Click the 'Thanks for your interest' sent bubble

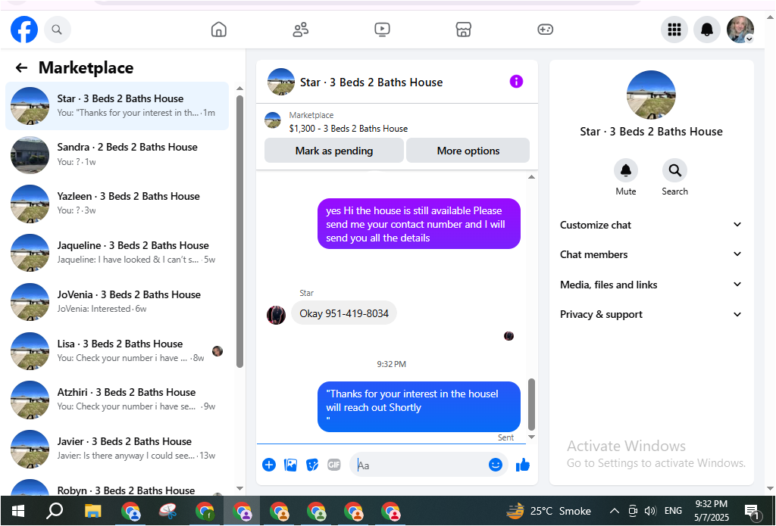418,407
